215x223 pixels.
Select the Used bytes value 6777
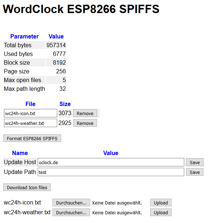click(x=59, y=54)
